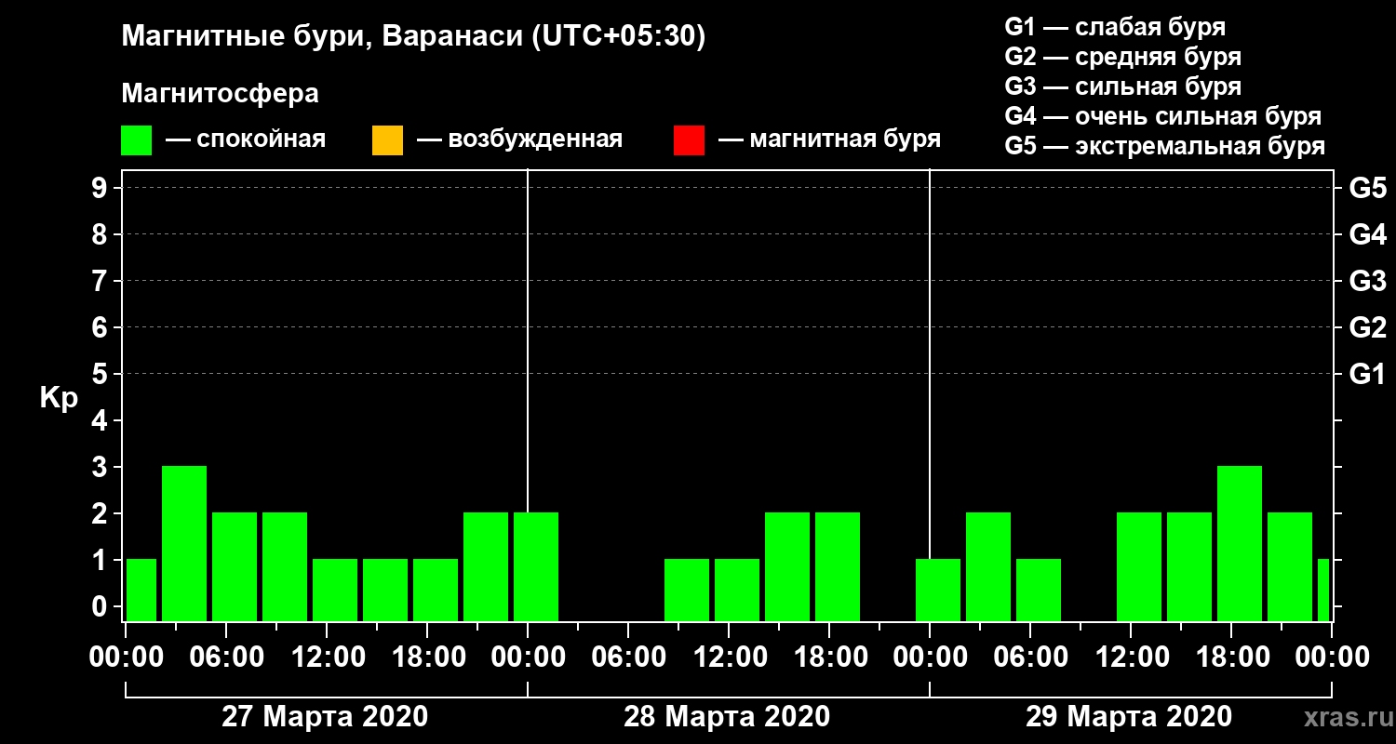The image size is (1396, 744).
Task: Click the G5 label on right axis
Action: (1367, 188)
